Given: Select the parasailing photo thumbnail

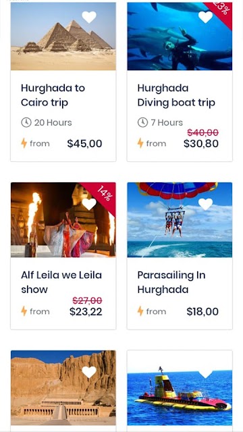Looking at the screenshot, I should 180,220.
